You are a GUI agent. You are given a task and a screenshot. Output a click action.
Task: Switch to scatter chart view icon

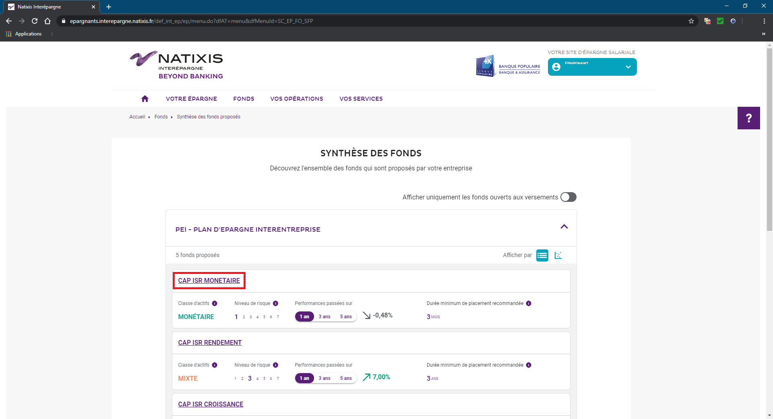coord(558,255)
